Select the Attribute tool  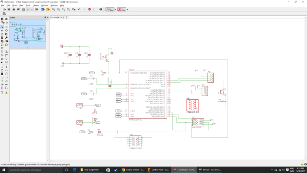coord(2,85)
